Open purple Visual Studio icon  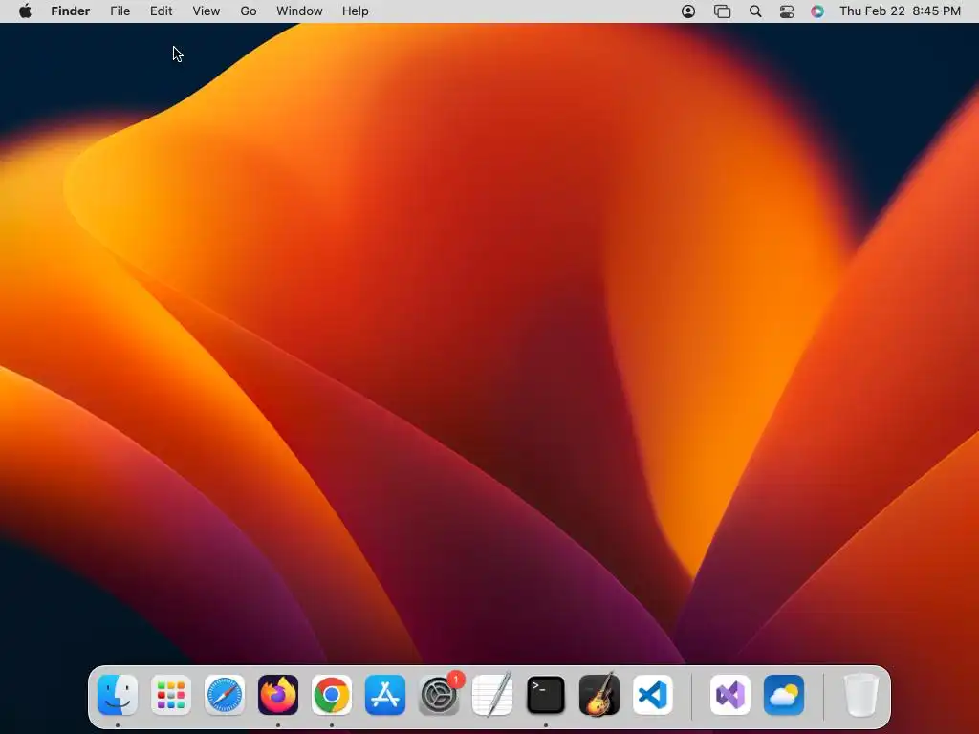click(730, 695)
